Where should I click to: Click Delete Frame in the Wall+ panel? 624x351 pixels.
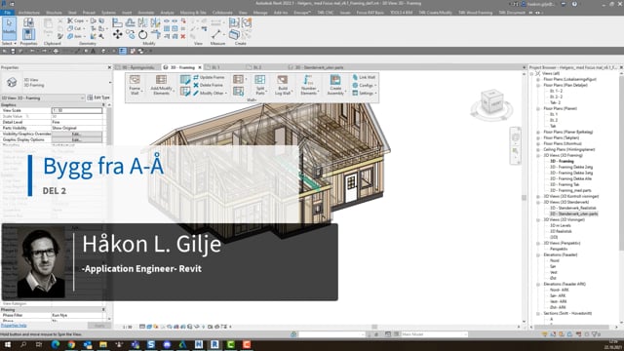coord(208,85)
